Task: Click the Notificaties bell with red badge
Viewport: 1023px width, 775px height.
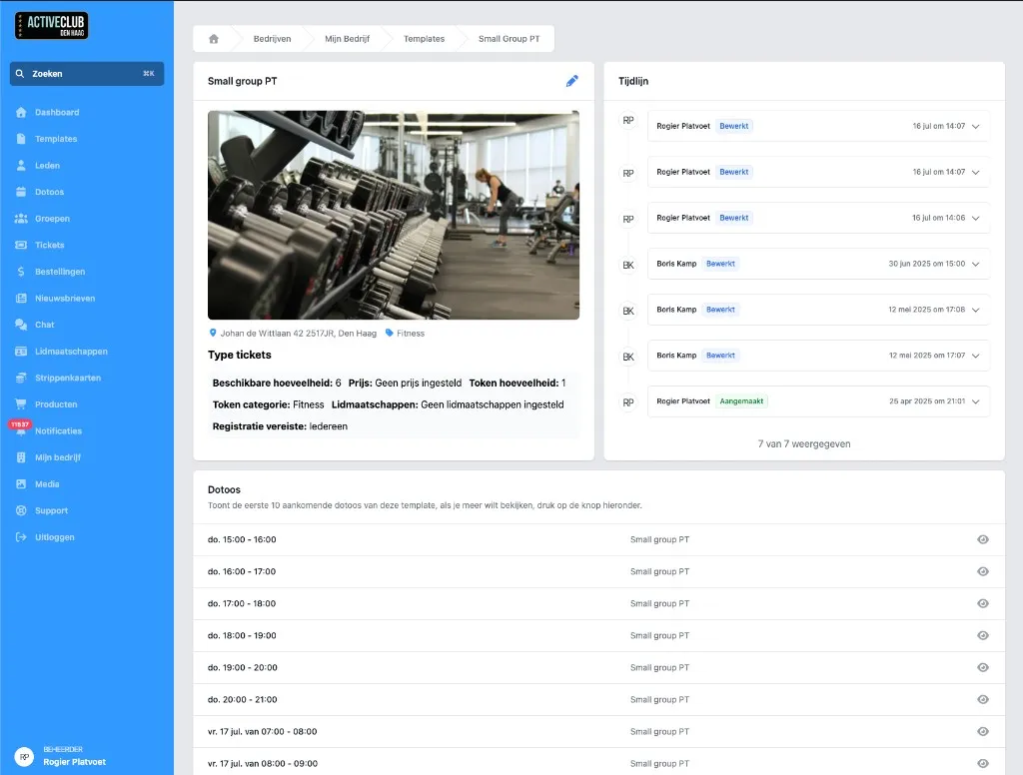Action: point(20,428)
